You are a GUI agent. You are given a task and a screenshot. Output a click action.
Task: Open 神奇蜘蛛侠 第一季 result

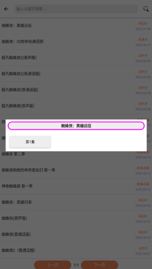tap(76, 186)
